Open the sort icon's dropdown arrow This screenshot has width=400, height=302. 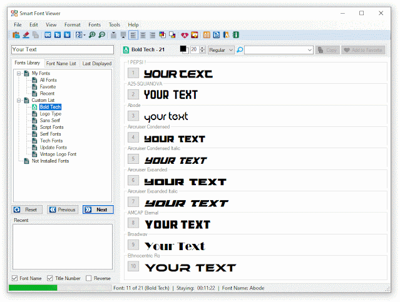point(85,35)
